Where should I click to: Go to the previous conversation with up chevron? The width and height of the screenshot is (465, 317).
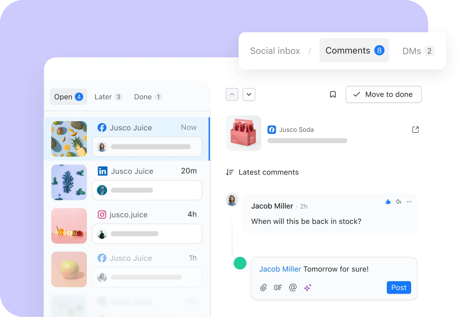232,95
